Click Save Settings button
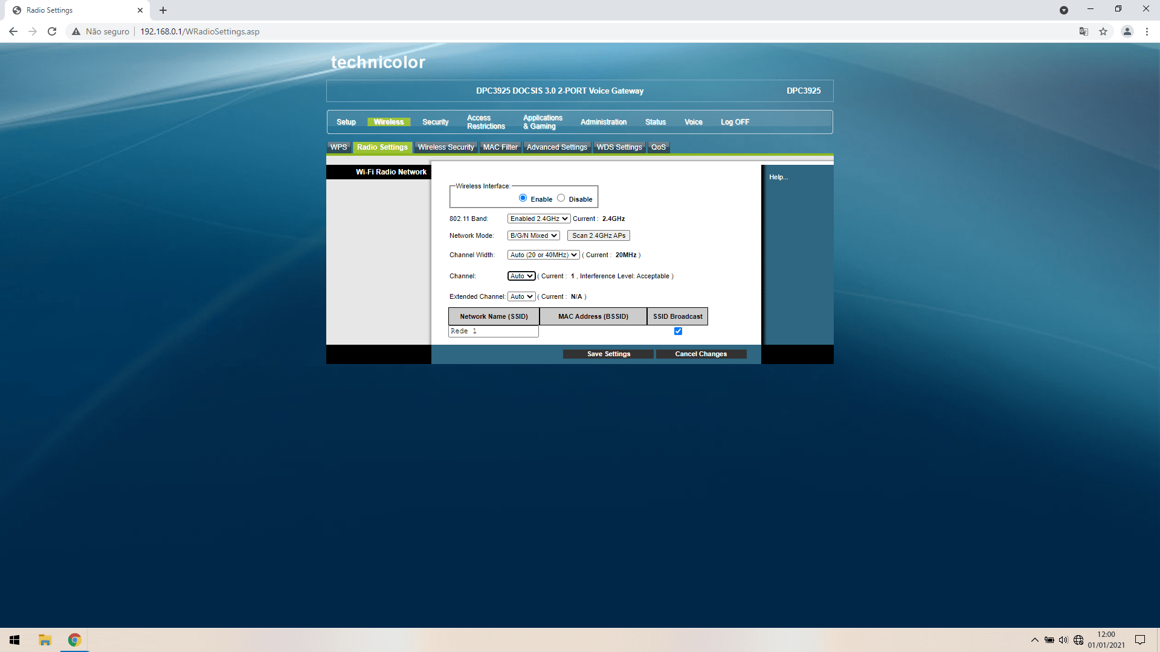Screen dimensions: 1160x652 coord(608,353)
